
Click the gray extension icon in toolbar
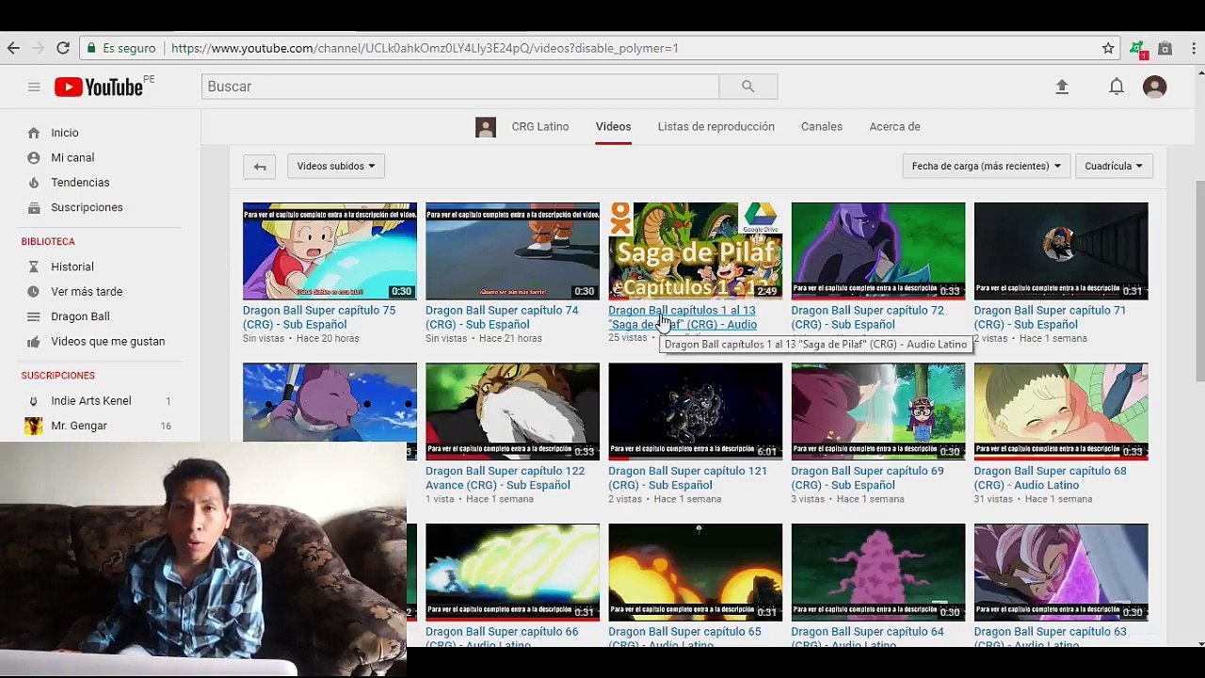pyautogui.click(x=1165, y=48)
